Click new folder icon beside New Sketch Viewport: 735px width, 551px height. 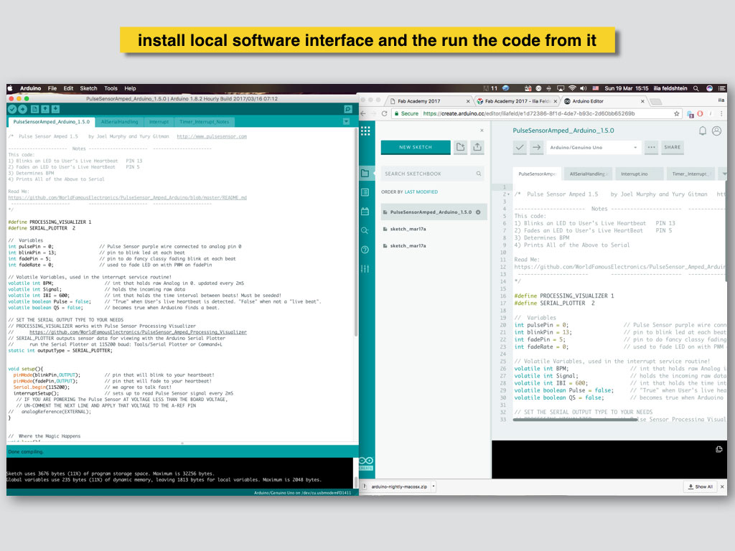(460, 147)
